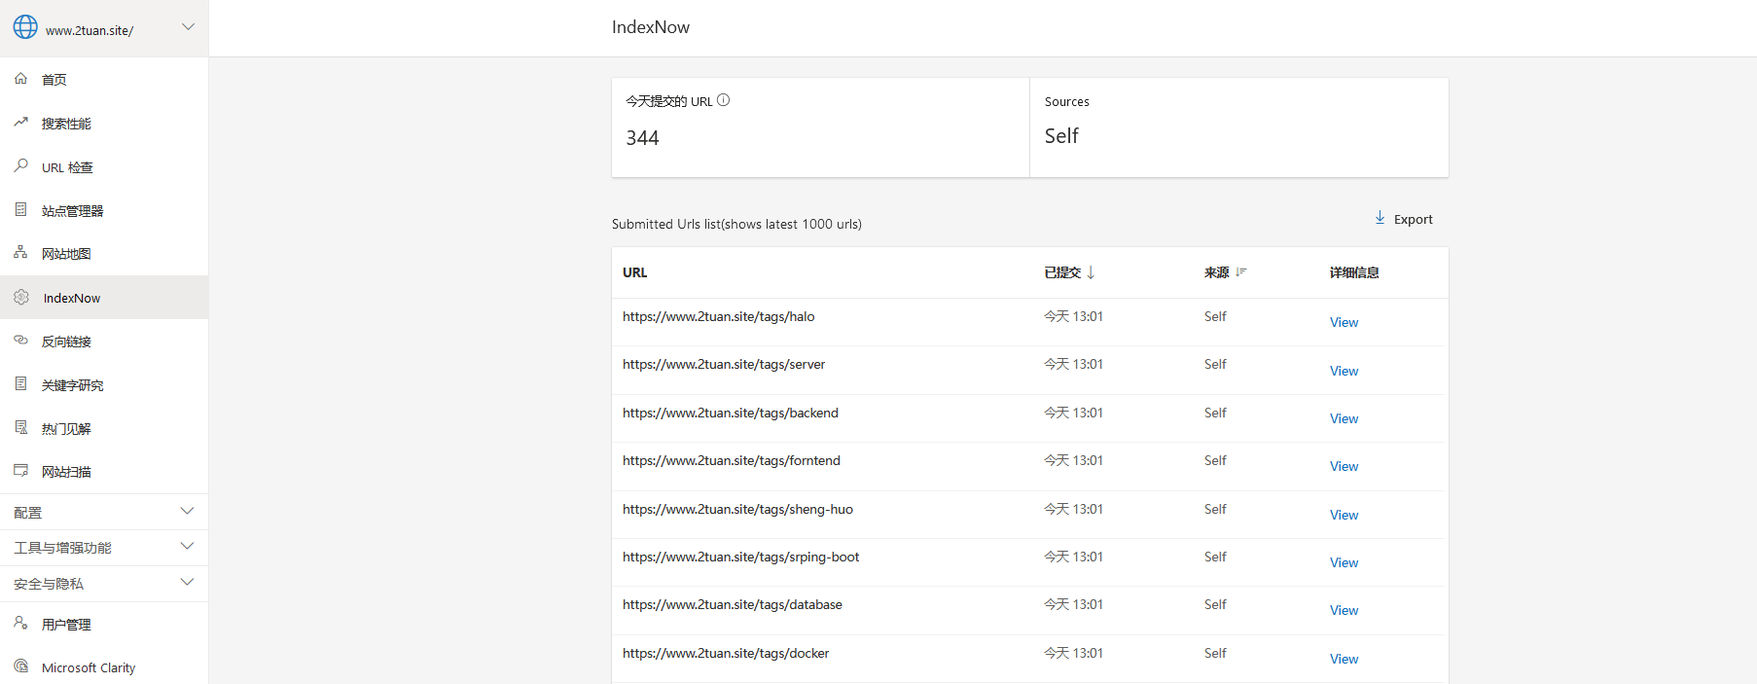Select 网站地图 in the sidebar

pos(104,253)
